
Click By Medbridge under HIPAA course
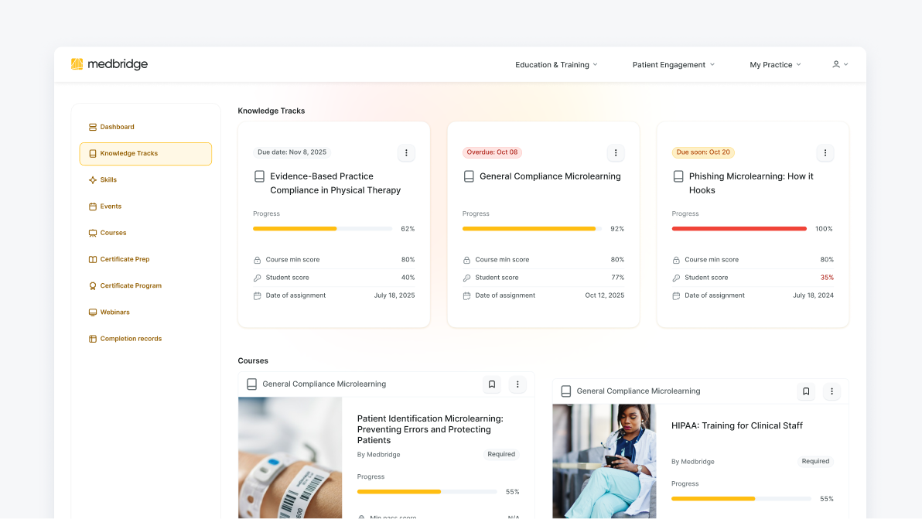(693, 462)
